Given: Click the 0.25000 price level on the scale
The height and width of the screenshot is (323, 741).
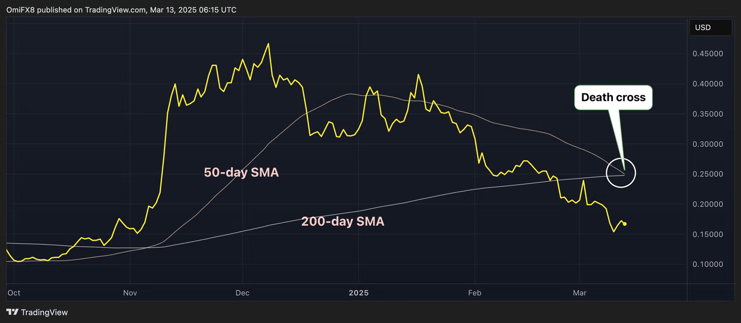Looking at the screenshot, I should click(709, 174).
